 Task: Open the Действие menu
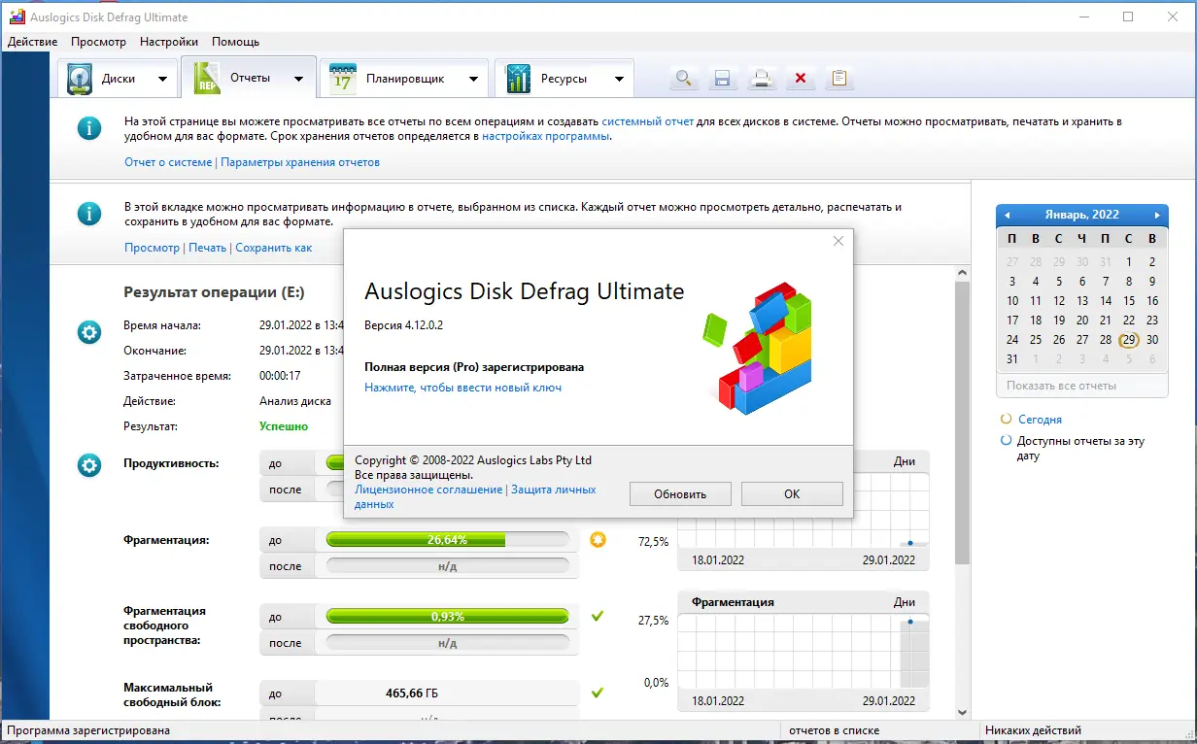pos(33,42)
